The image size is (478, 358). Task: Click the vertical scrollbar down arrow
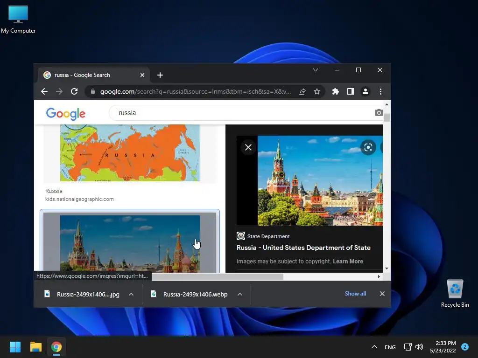(387, 268)
